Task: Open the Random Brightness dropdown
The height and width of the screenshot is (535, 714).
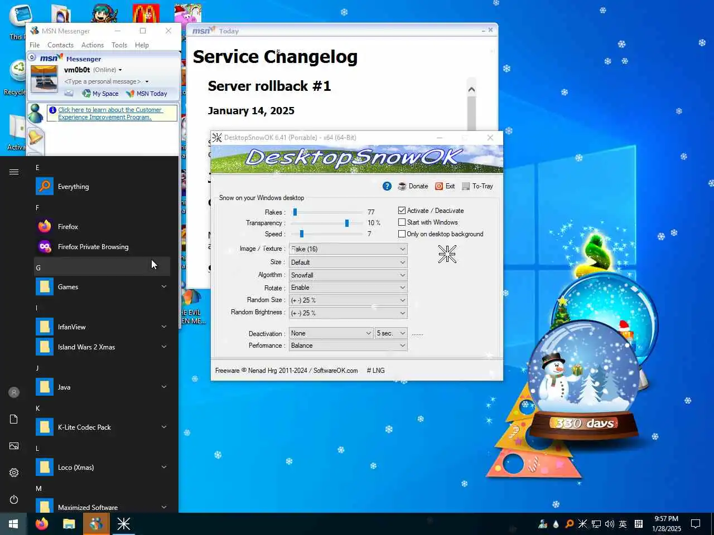Action: pos(348,313)
